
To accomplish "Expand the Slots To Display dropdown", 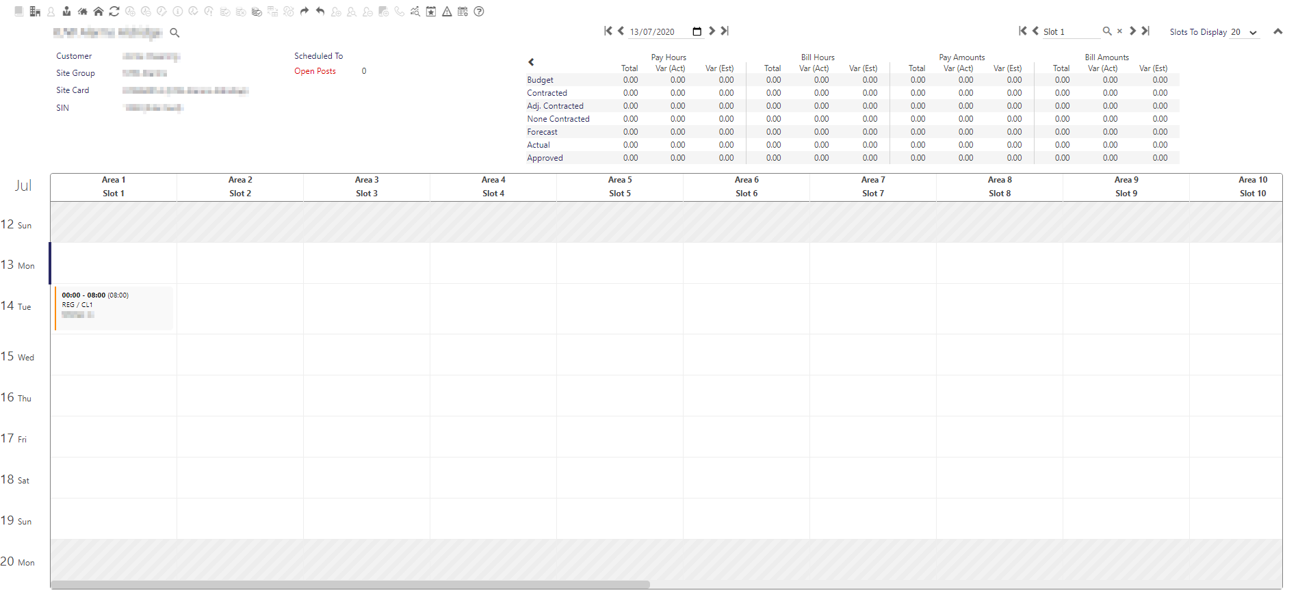I will [1253, 32].
